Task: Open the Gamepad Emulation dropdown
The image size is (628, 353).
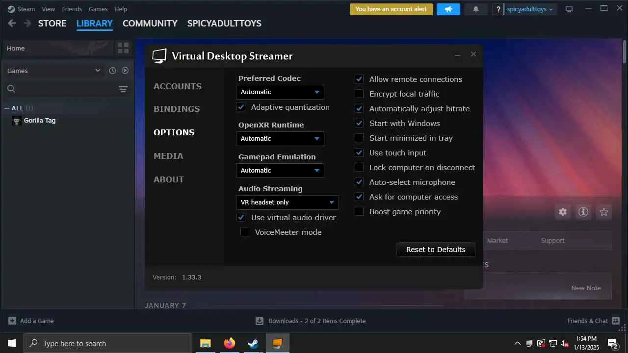Action: (x=280, y=170)
